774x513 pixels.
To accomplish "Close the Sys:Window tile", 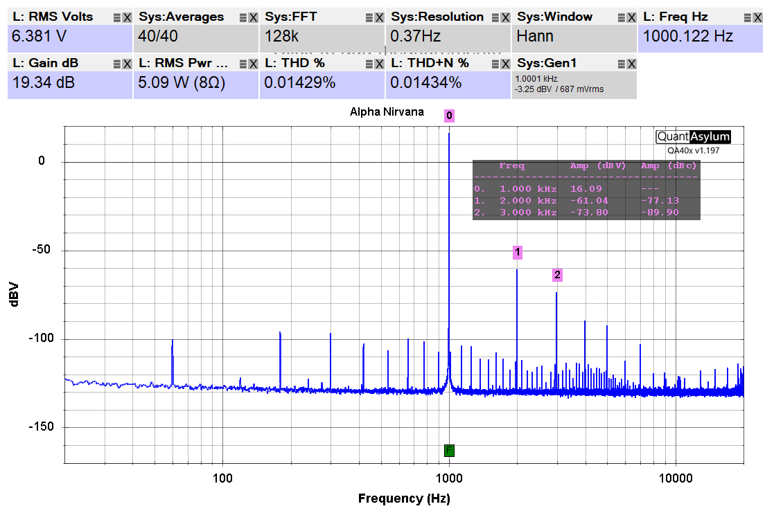I will [x=631, y=18].
